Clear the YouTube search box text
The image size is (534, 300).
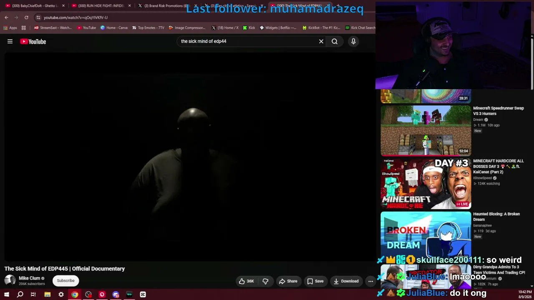tap(321, 41)
